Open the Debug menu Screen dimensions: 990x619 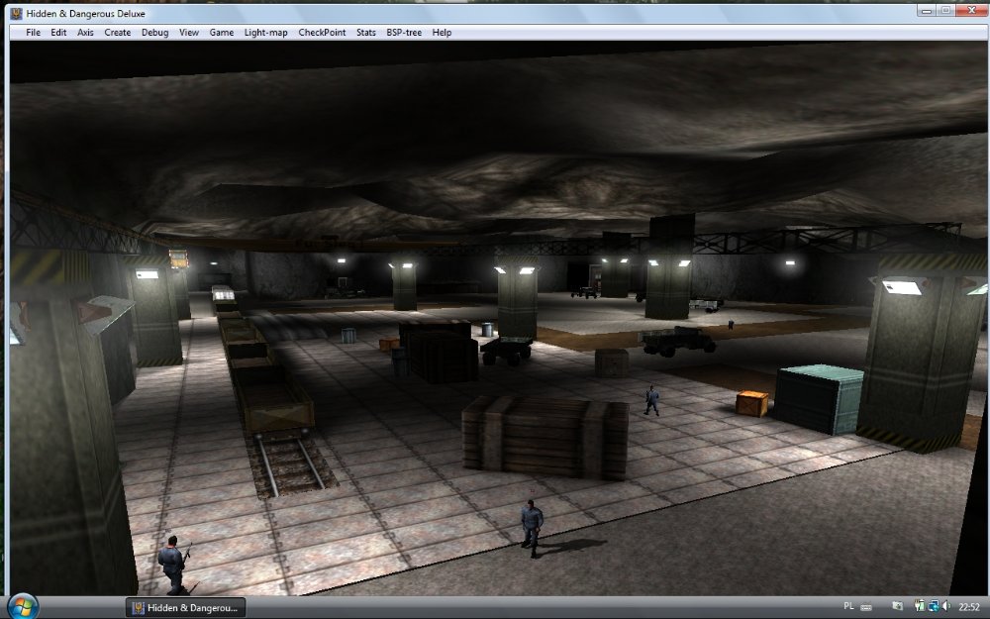(x=154, y=33)
